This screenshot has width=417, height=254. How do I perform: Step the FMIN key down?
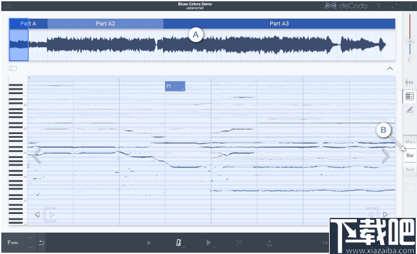click(x=30, y=248)
